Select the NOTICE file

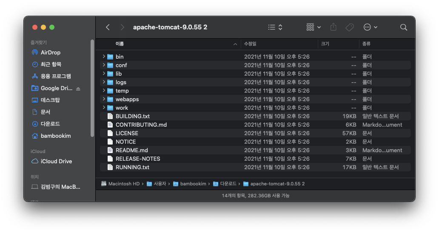click(255, 142)
